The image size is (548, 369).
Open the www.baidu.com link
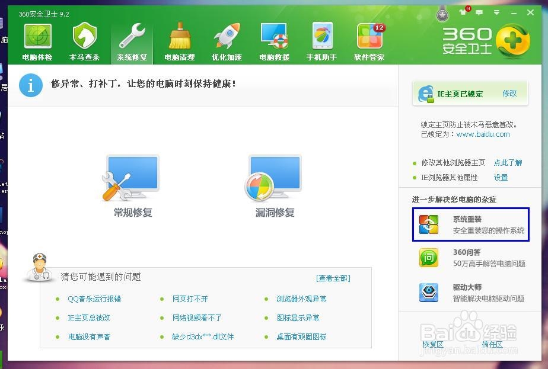coord(483,134)
